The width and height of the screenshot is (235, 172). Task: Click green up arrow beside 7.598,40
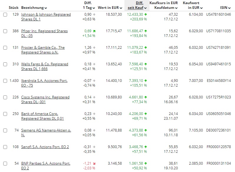click(146, 64)
